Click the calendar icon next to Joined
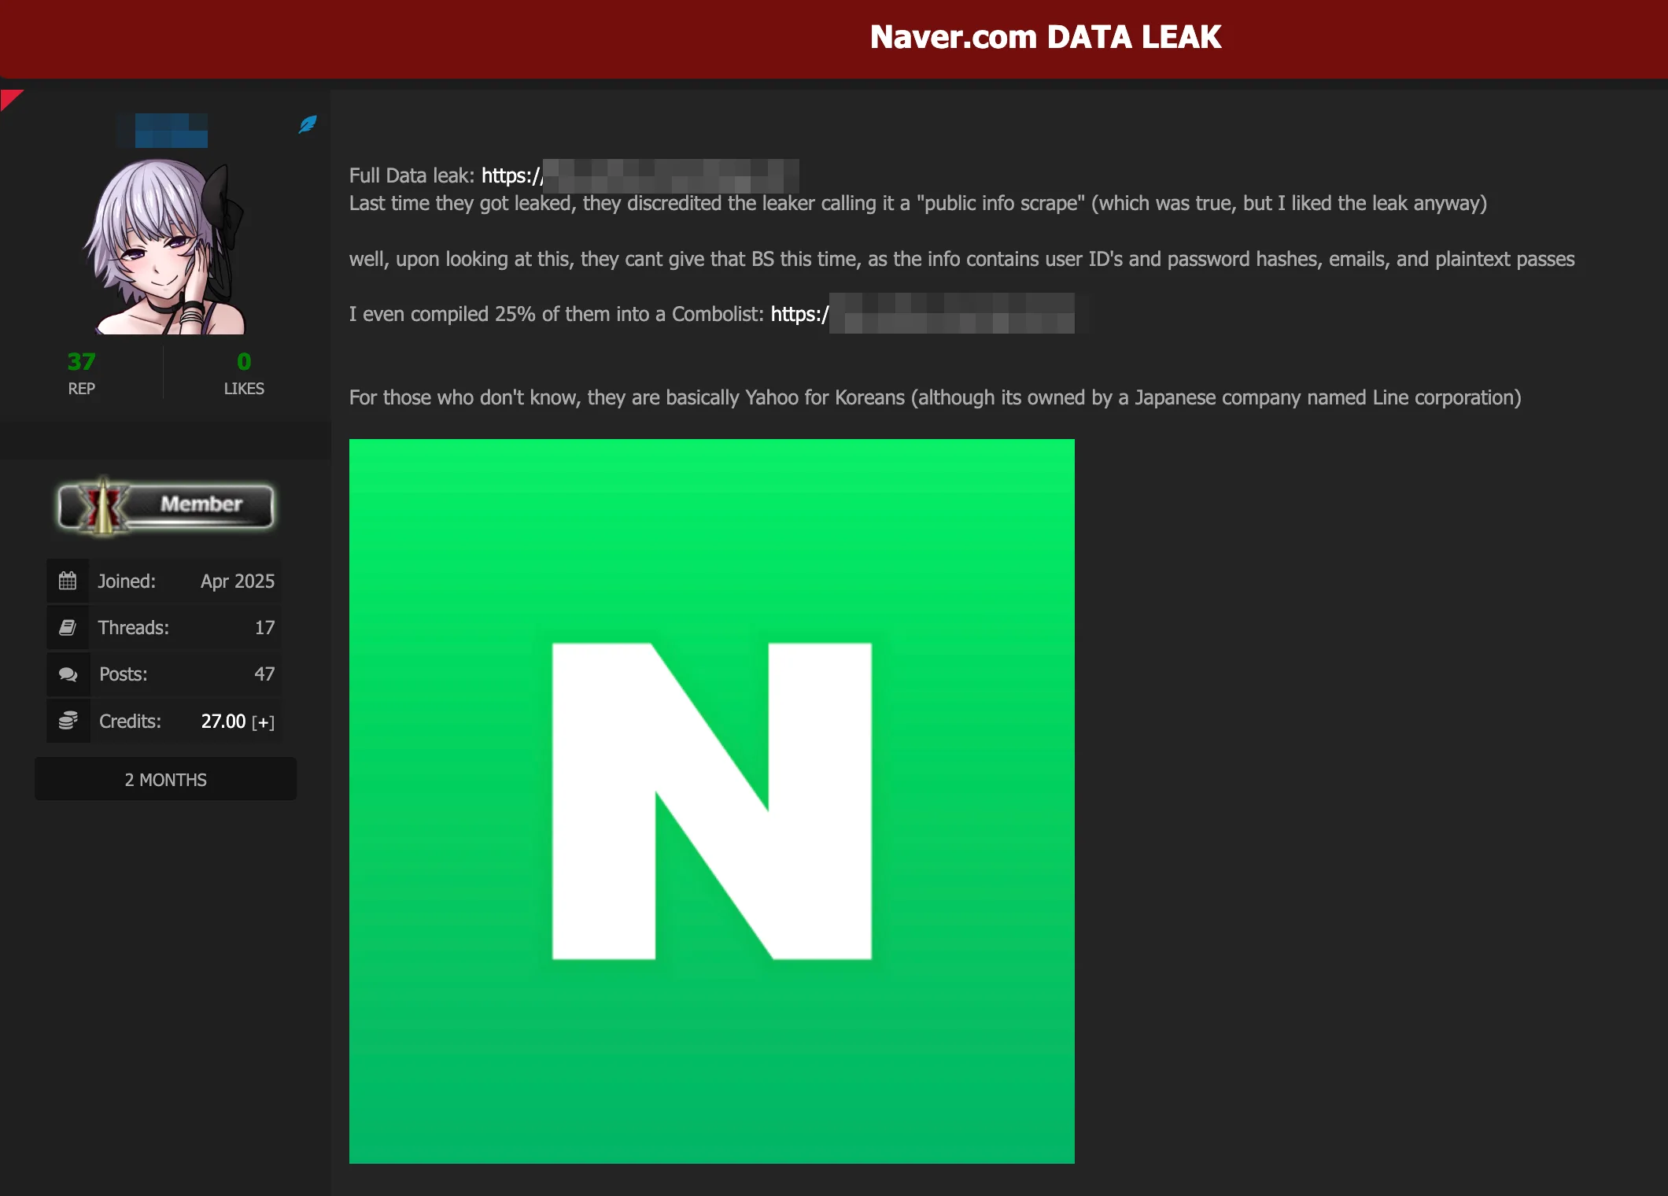 click(68, 581)
